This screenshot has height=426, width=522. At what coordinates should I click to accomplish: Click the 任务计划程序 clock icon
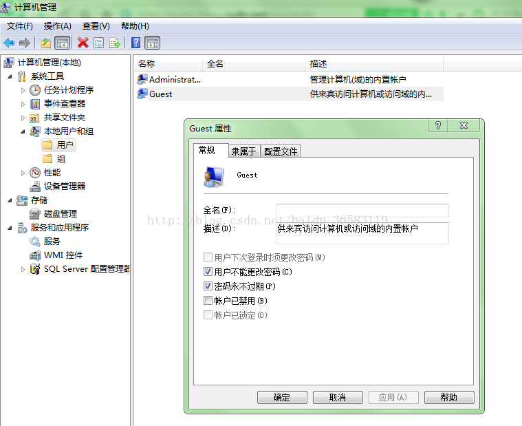[x=35, y=90]
